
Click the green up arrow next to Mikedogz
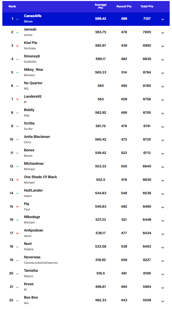(17, 220)
